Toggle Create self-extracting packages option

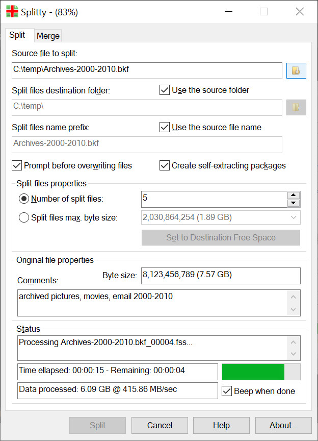165,165
